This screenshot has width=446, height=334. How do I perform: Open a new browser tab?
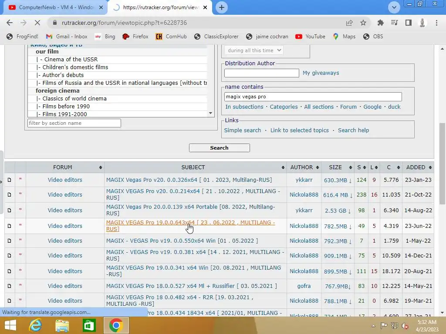(x=222, y=7)
